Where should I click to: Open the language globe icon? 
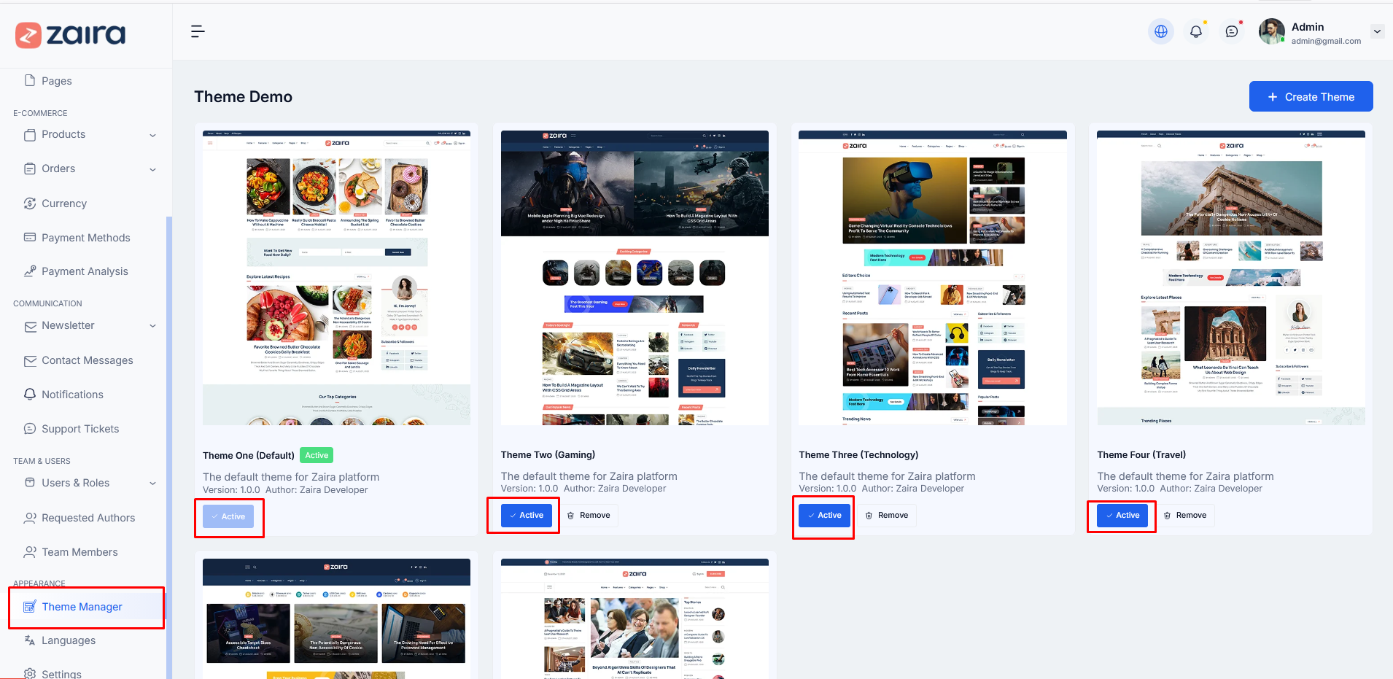(x=1160, y=31)
